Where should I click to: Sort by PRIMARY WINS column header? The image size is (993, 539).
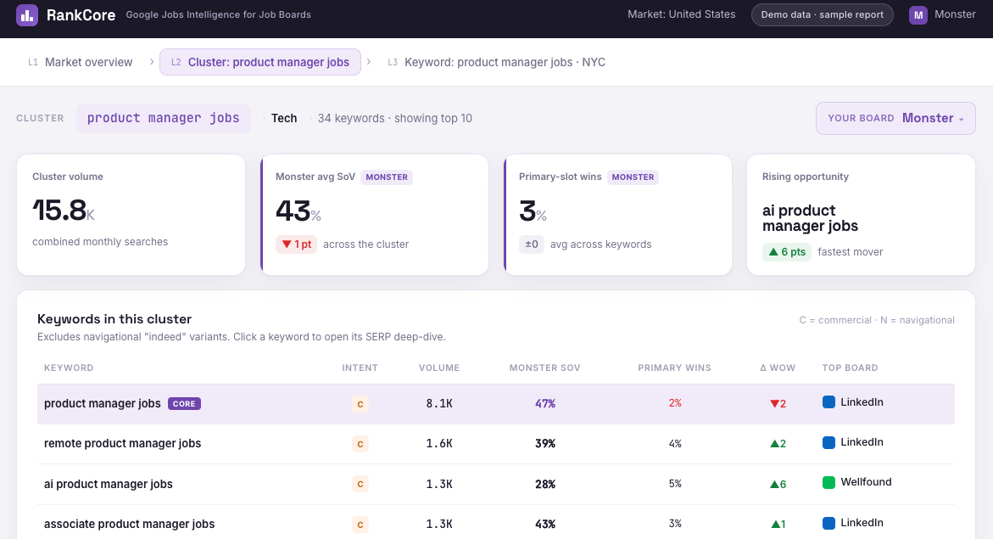674,368
